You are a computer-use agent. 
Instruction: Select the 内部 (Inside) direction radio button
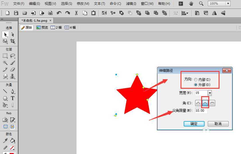point(196,80)
